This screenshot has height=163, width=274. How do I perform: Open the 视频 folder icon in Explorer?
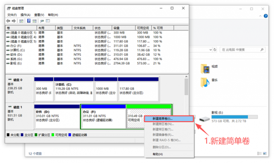205,69
